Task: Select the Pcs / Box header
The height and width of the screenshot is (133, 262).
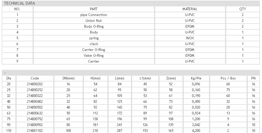Action: [x=228, y=78]
